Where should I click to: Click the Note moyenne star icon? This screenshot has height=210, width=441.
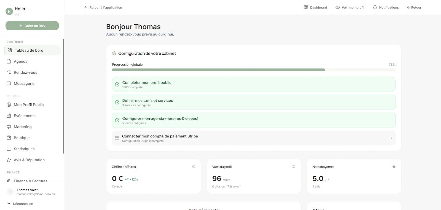(x=394, y=167)
